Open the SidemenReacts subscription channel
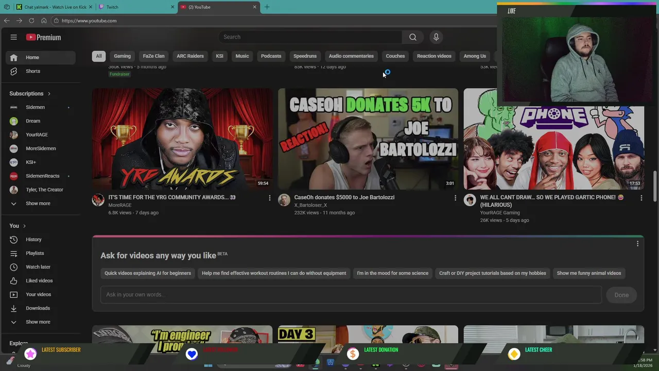The image size is (659, 371). pos(41,176)
